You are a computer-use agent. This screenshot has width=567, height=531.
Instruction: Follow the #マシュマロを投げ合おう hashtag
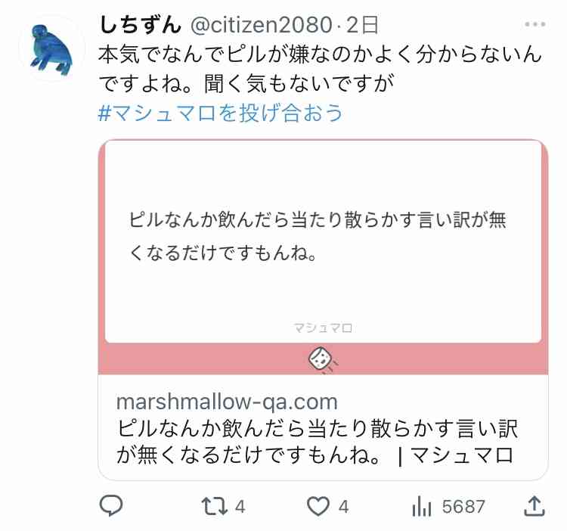point(220,113)
